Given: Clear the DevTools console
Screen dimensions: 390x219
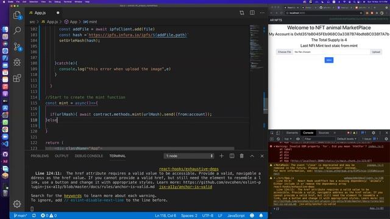Looking at the screenshot, I should pos(278,139).
